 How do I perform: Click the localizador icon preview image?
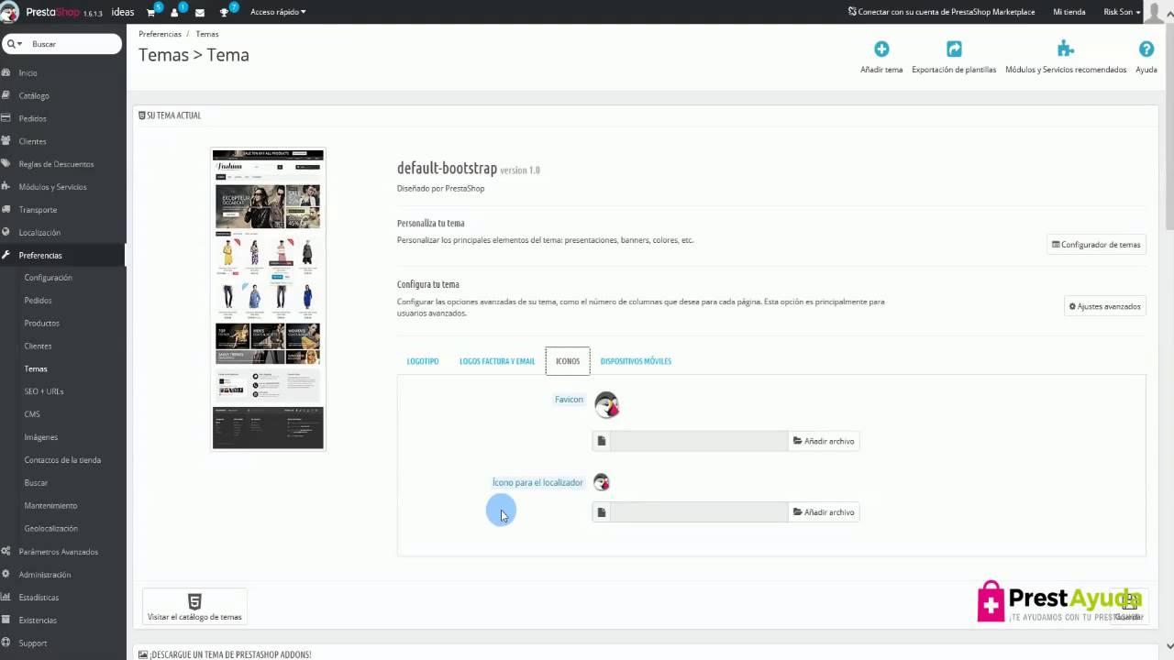point(602,482)
